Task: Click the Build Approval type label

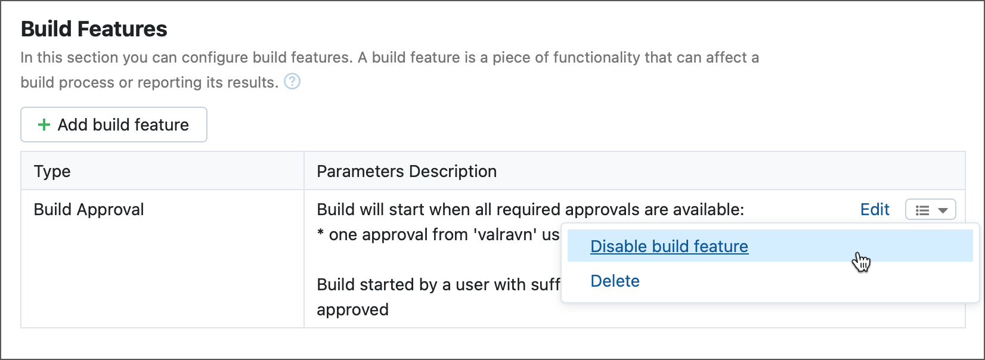Action: pos(88,209)
